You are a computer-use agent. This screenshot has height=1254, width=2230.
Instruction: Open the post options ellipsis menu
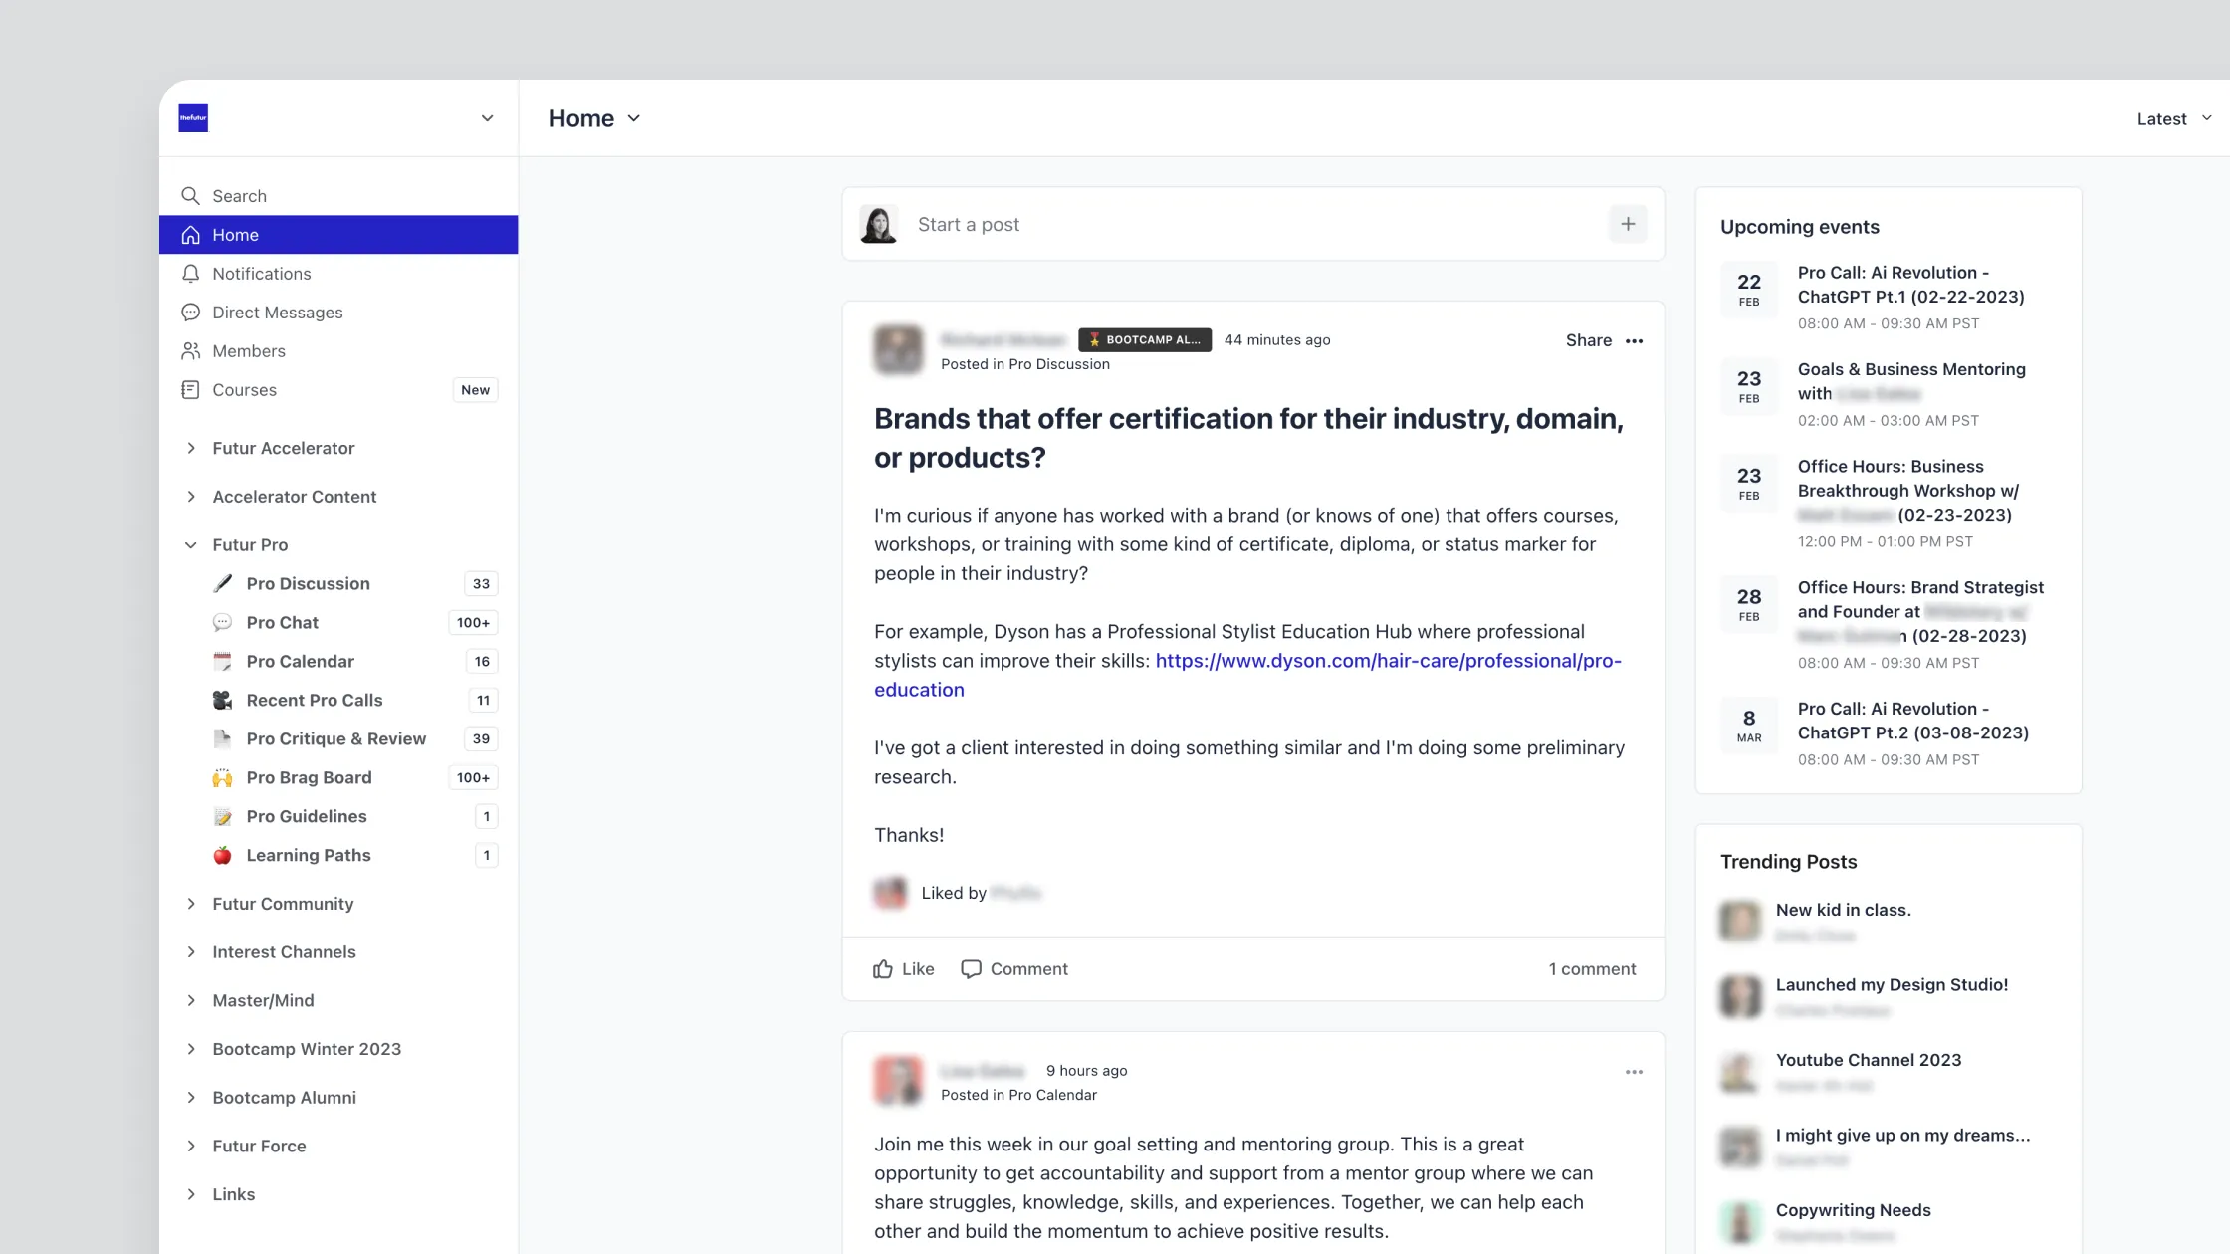(x=1635, y=340)
